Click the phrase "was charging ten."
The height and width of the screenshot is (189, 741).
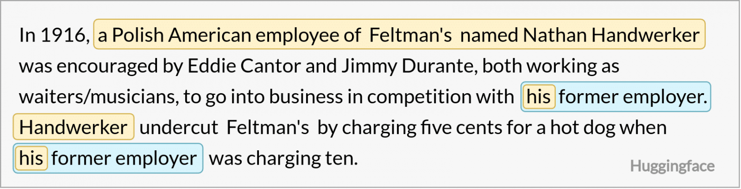tap(283, 159)
